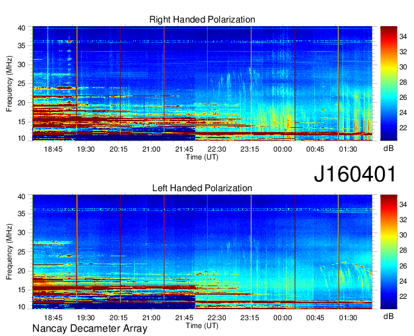Click the 30 MHz tick of left-handed plot
Screen dimensions: 414x336
click(x=21, y=233)
